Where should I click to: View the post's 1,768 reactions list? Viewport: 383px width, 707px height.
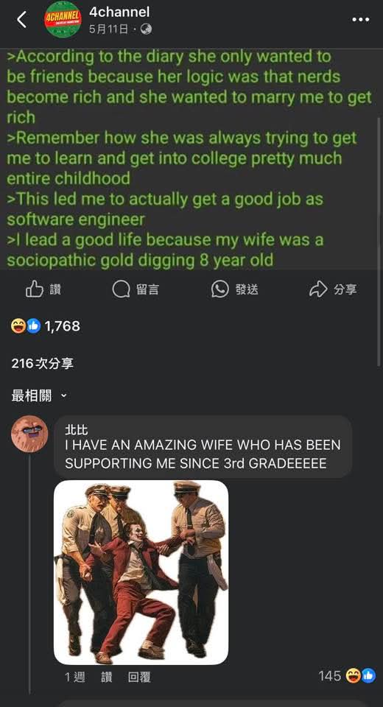click(46, 326)
